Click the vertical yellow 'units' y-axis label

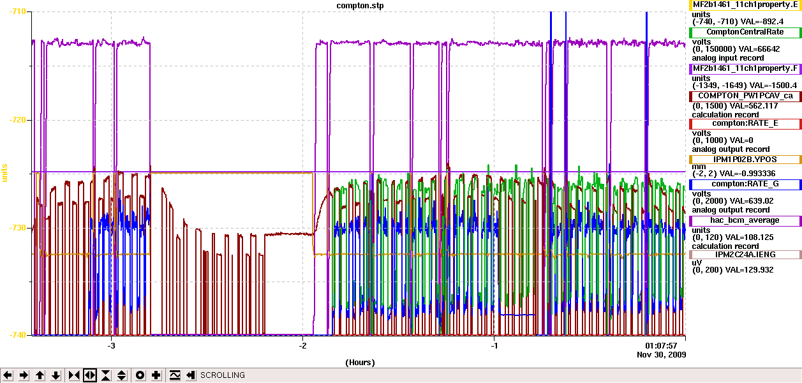[4, 173]
